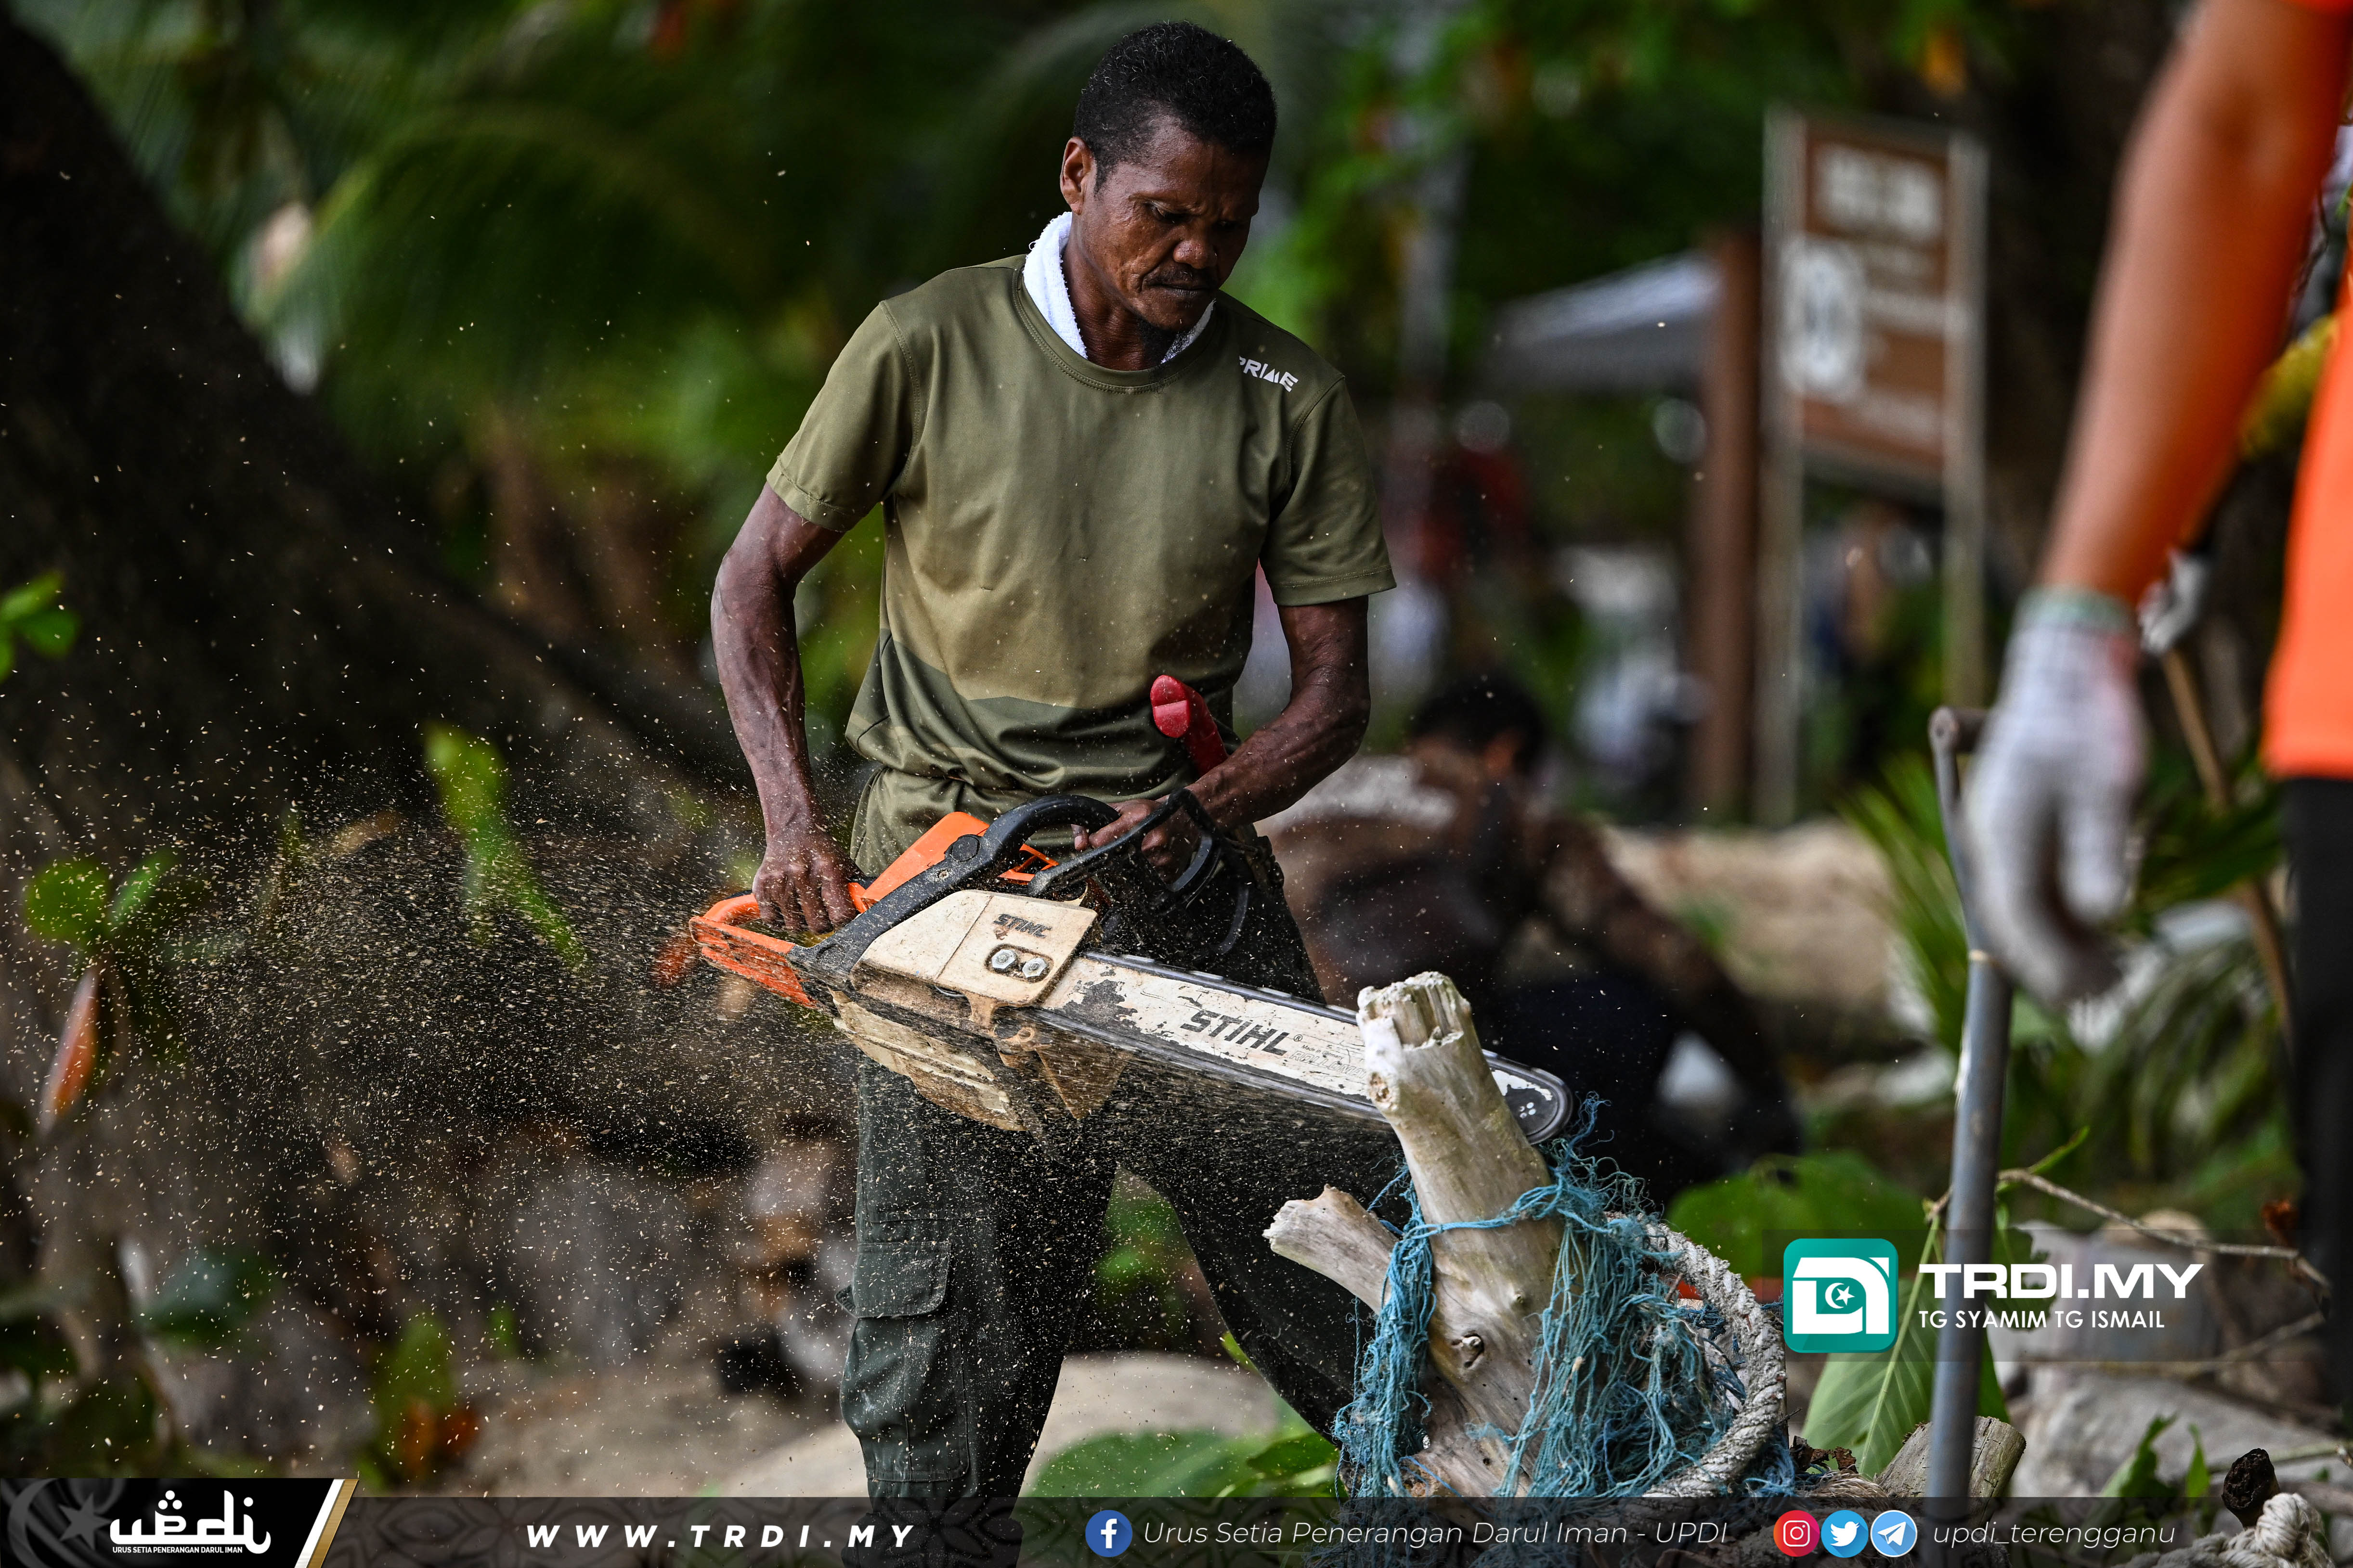
Task: Click the TG SYAMIM TG ISMAIL credit
Action: tap(2041, 1319)
